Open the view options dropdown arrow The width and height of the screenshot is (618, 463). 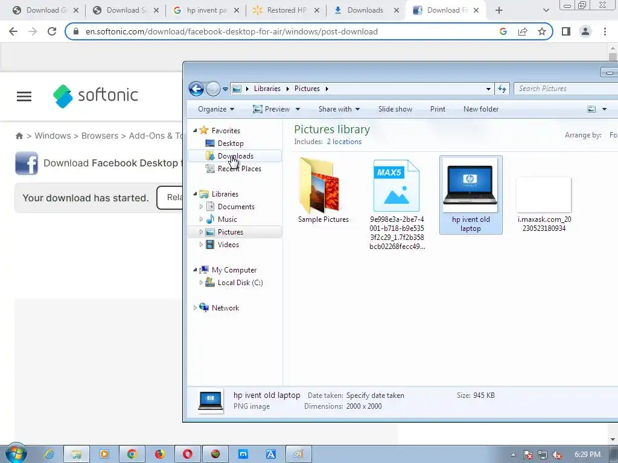[604, 109]
